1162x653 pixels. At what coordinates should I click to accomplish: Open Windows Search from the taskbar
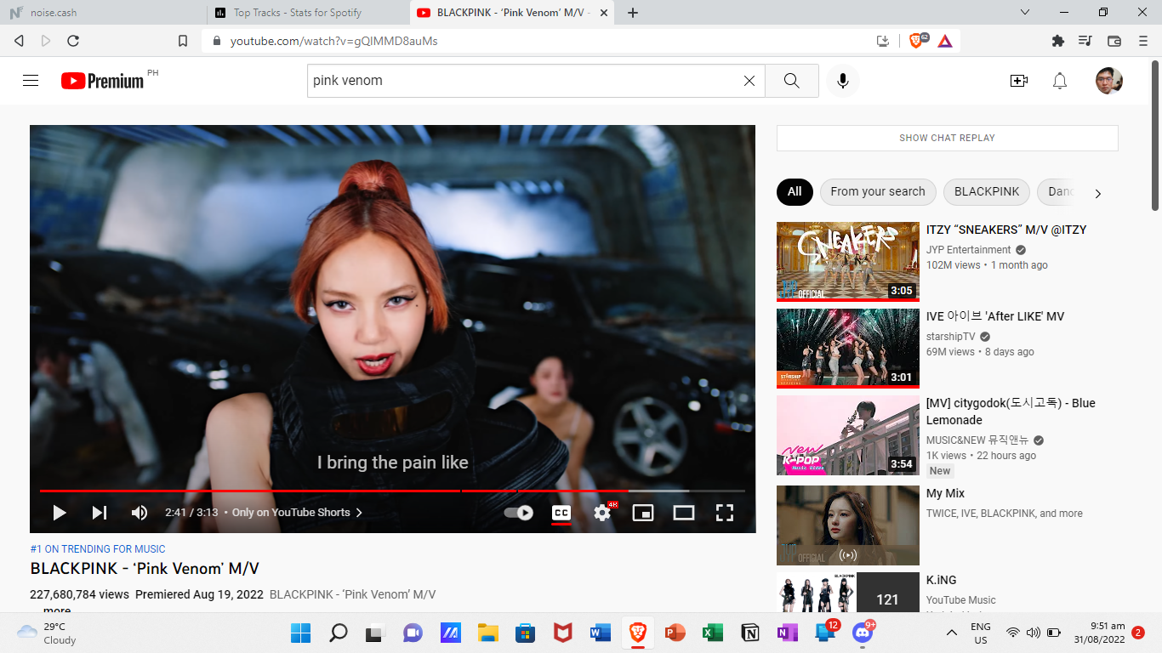(x=338, y=633)
